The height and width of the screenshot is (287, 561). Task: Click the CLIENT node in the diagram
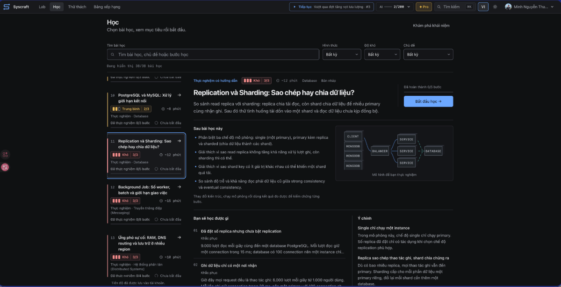pyautogui.click(x=353, y=136)
